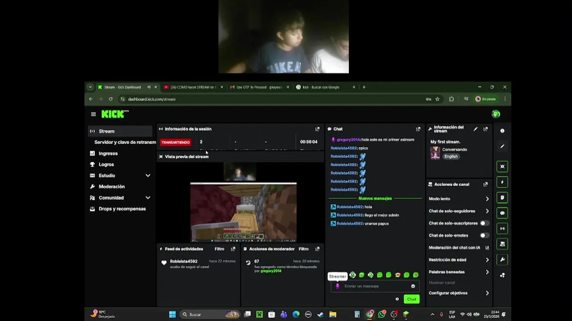
Task: Click the browser address bar
Action: point(273,99)
